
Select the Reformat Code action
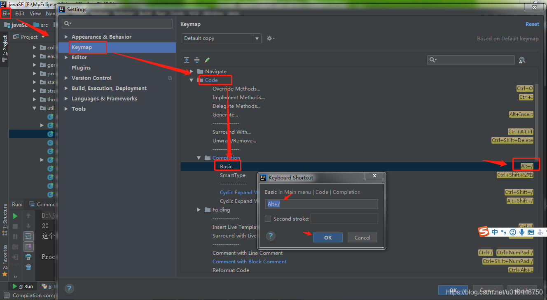pos(231,270)
